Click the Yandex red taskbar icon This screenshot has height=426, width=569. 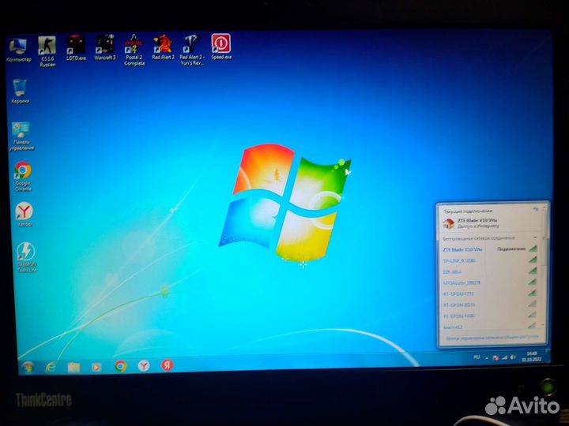pyautogui.click(x=167, y=366)
